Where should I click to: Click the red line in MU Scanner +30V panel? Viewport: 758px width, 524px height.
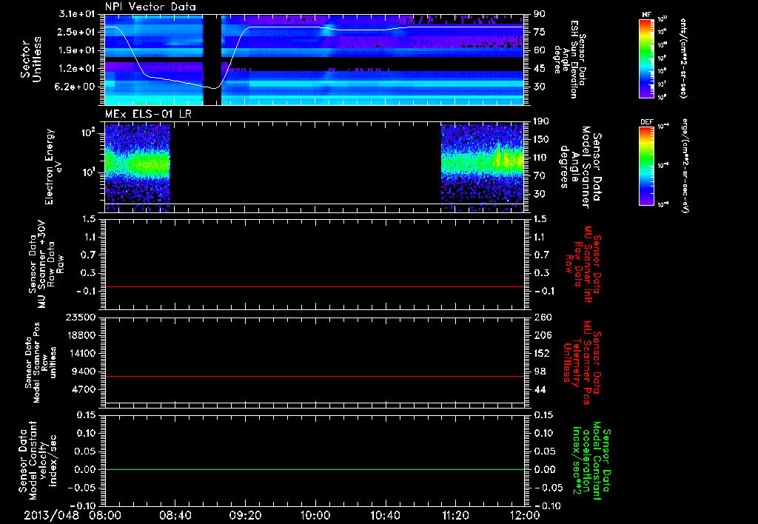314,287
